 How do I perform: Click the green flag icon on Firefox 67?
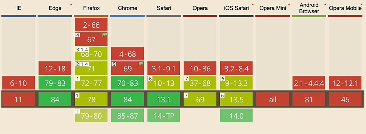[x=105, y=35]
